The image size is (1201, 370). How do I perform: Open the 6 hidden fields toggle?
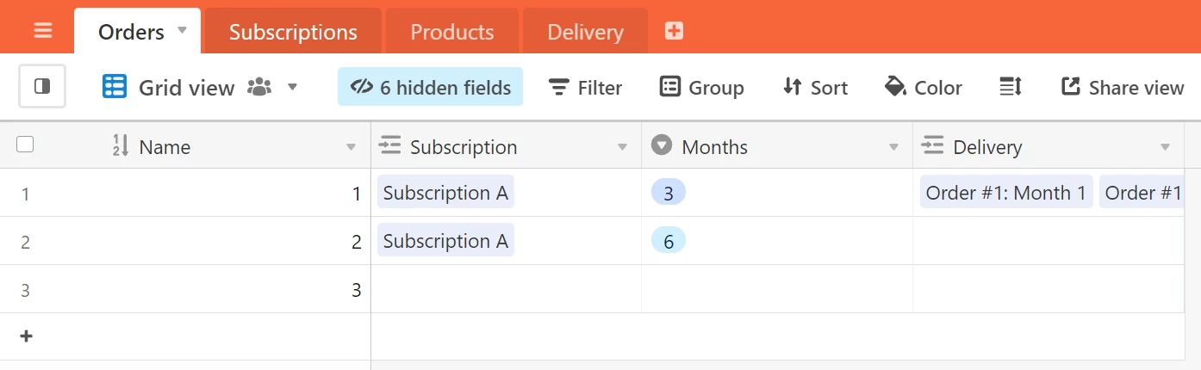430,87
